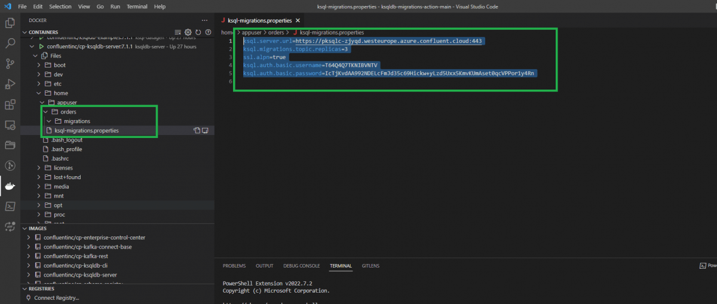
Task: Open the Search view icon
Action: click(10, 44)
